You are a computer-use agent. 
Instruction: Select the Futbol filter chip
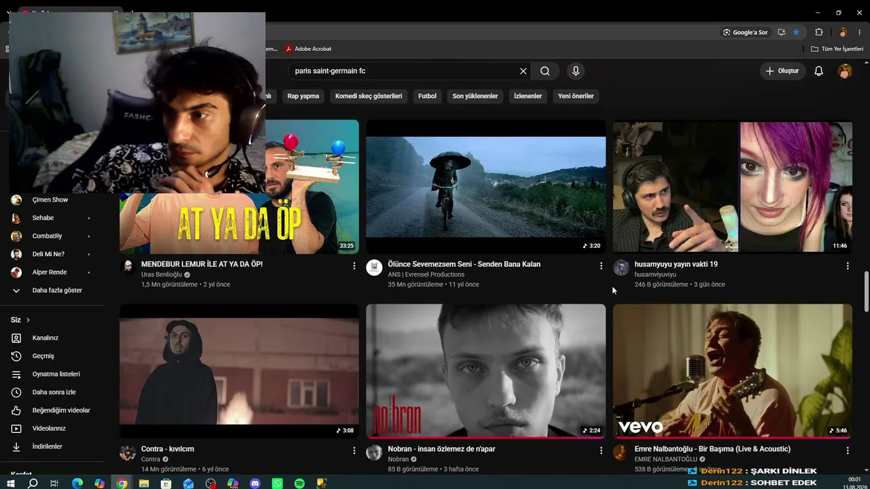pos(428,96)
